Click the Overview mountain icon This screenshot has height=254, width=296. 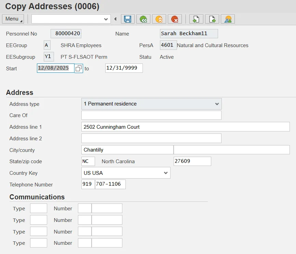click(228, 19)
